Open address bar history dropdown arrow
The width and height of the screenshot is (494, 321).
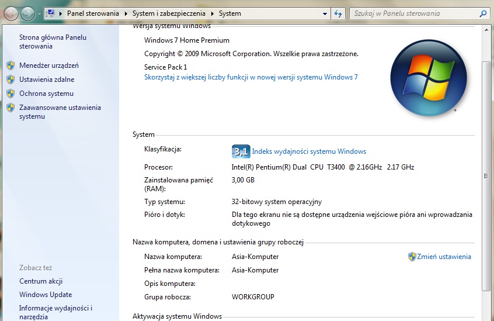pyautogui.click(x=325, y=13)
